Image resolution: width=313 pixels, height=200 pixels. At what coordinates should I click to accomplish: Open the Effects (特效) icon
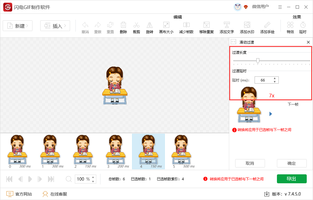[x=290, y=25]
